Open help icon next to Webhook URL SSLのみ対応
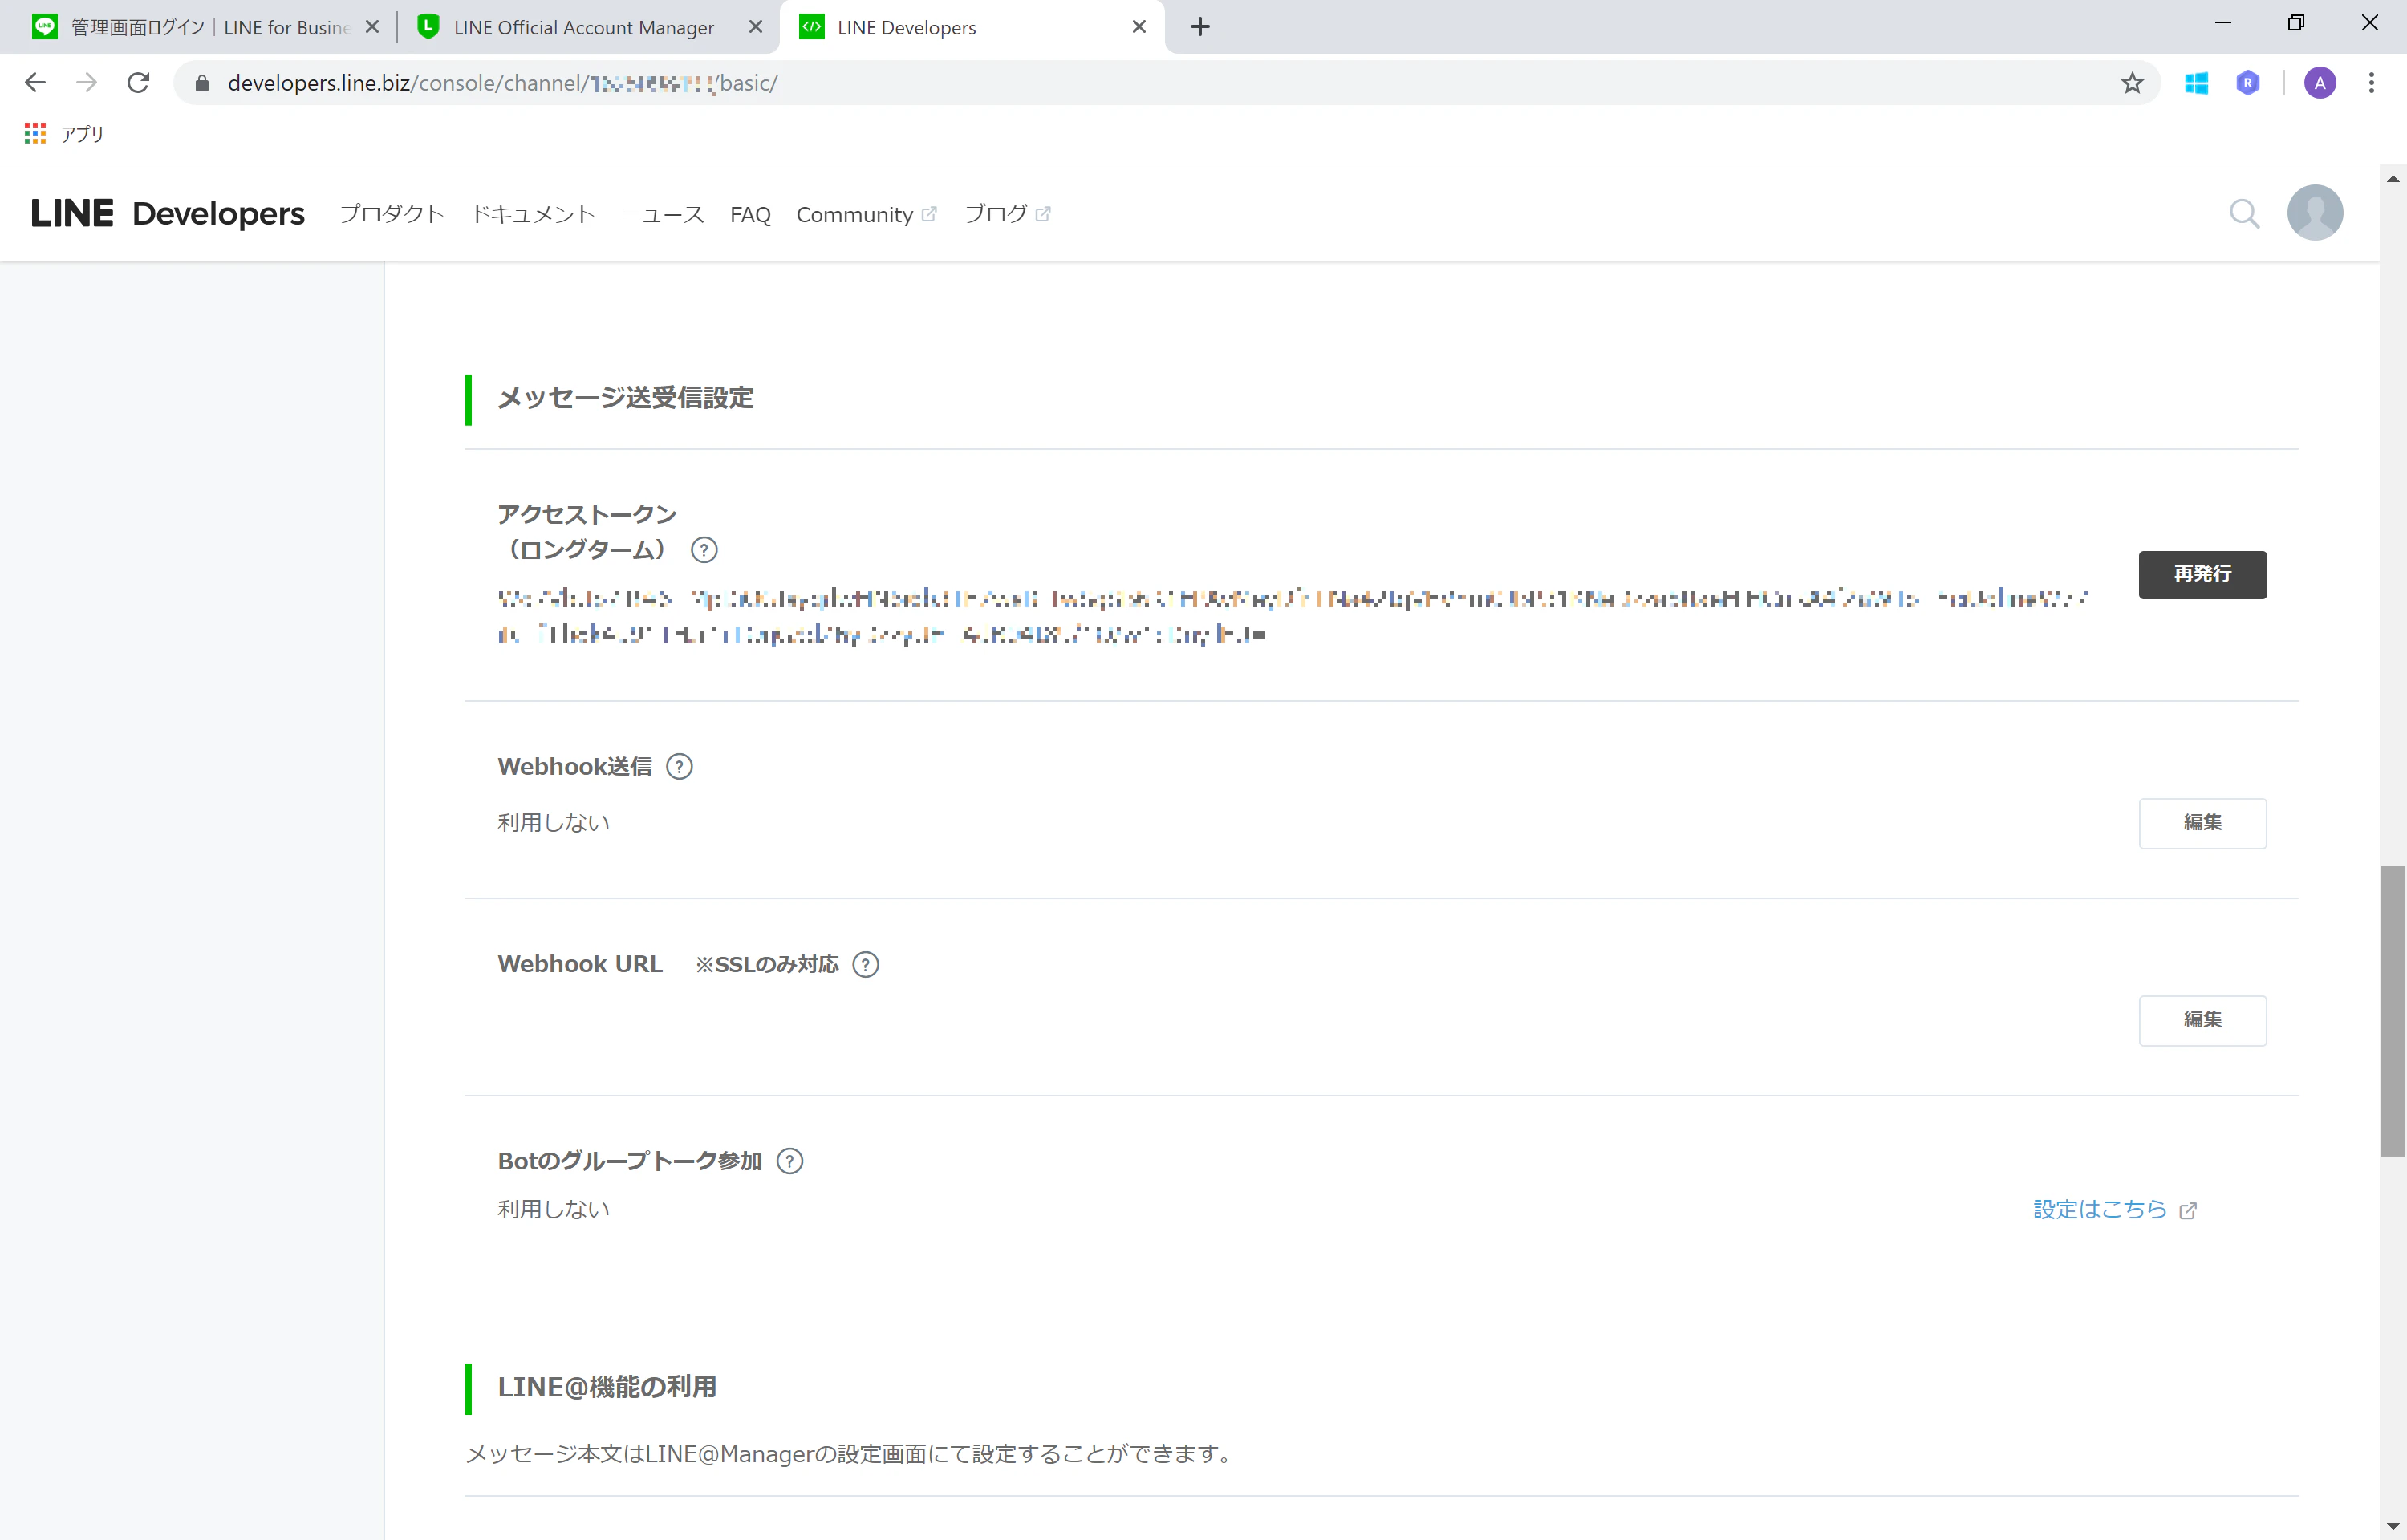 865,965
